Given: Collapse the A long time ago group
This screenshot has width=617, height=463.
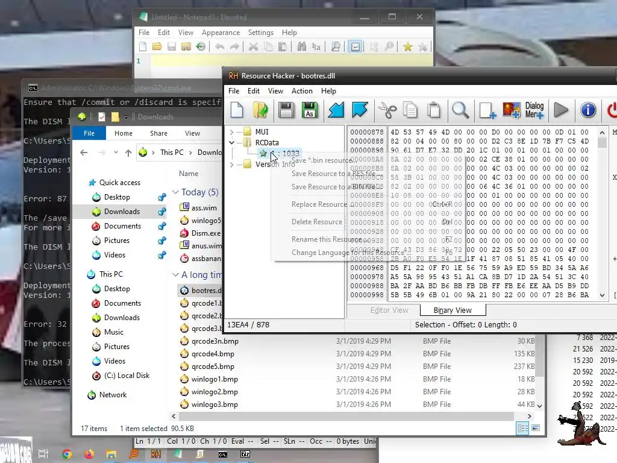Looking at the screenshot, I should [x=175, y=275].
